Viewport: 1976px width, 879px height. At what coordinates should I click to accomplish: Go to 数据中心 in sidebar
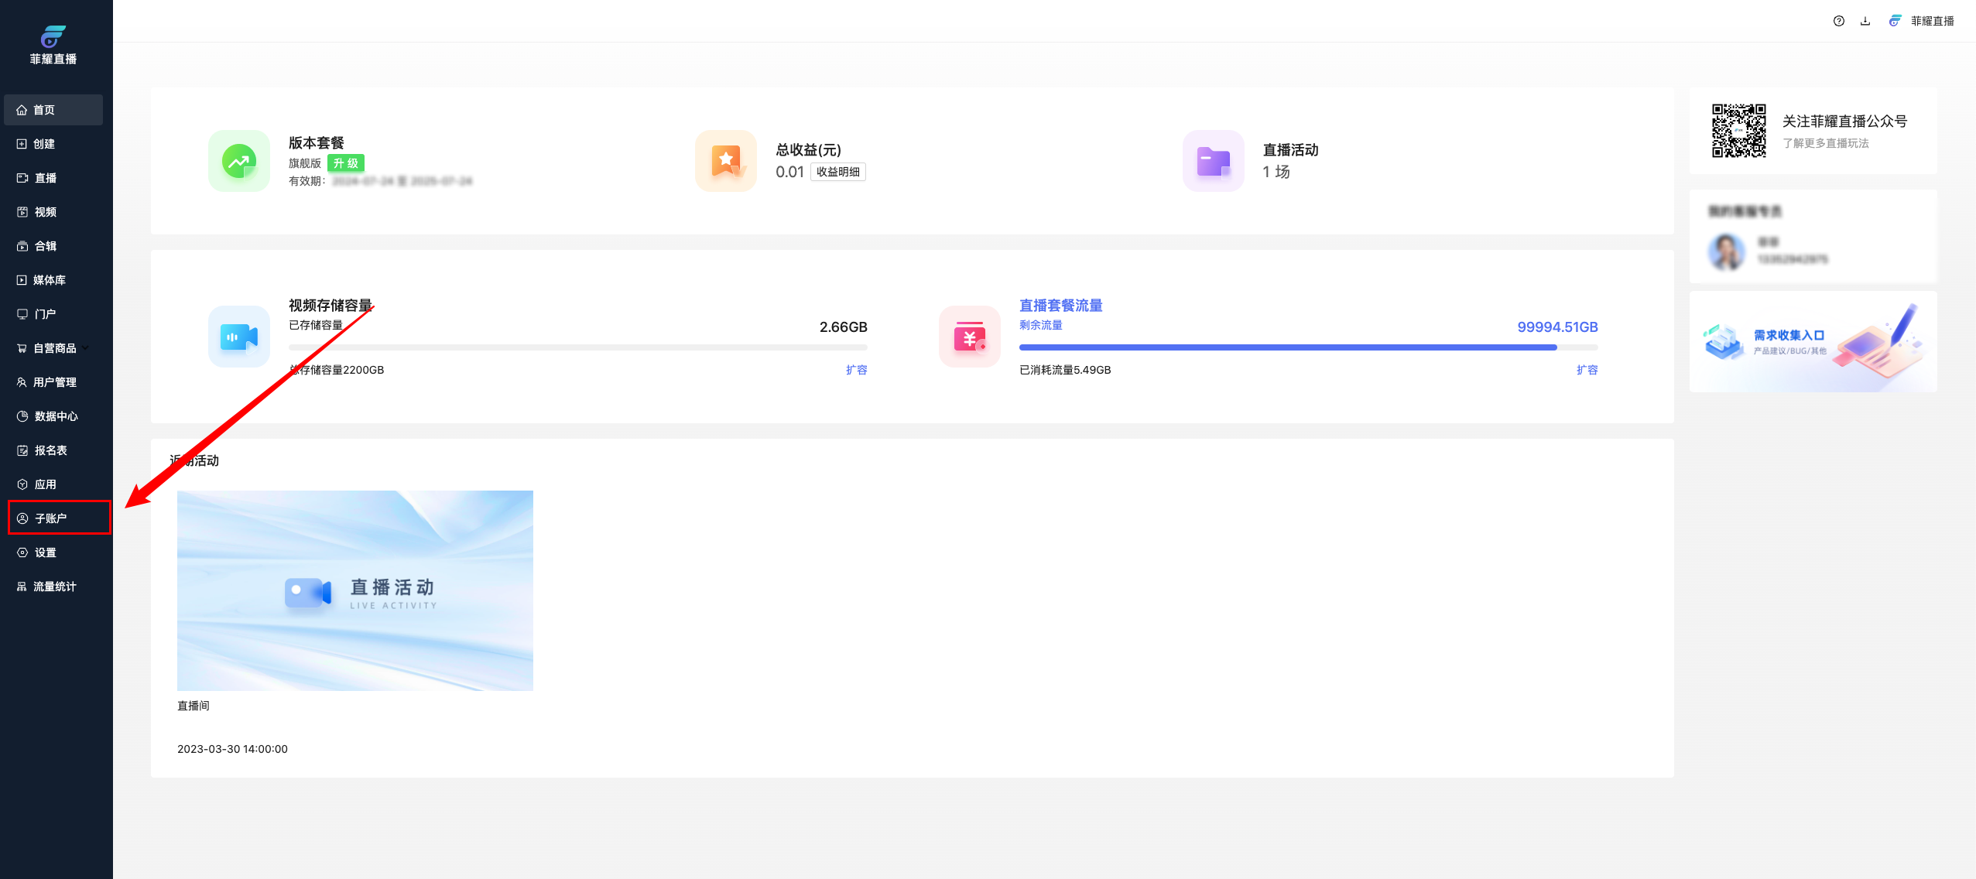click(x=56, y=416)
